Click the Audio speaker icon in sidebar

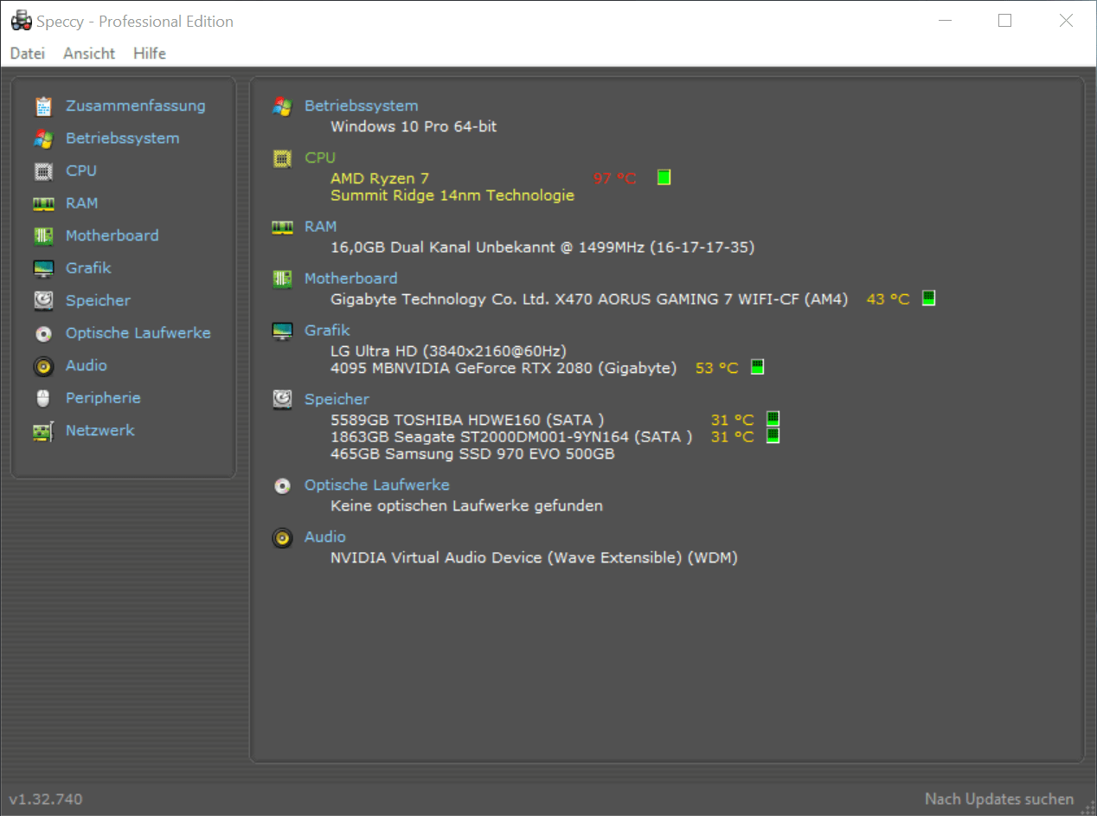point(43,366)
